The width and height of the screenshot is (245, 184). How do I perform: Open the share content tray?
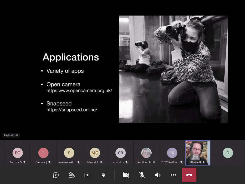click(87, 175)
